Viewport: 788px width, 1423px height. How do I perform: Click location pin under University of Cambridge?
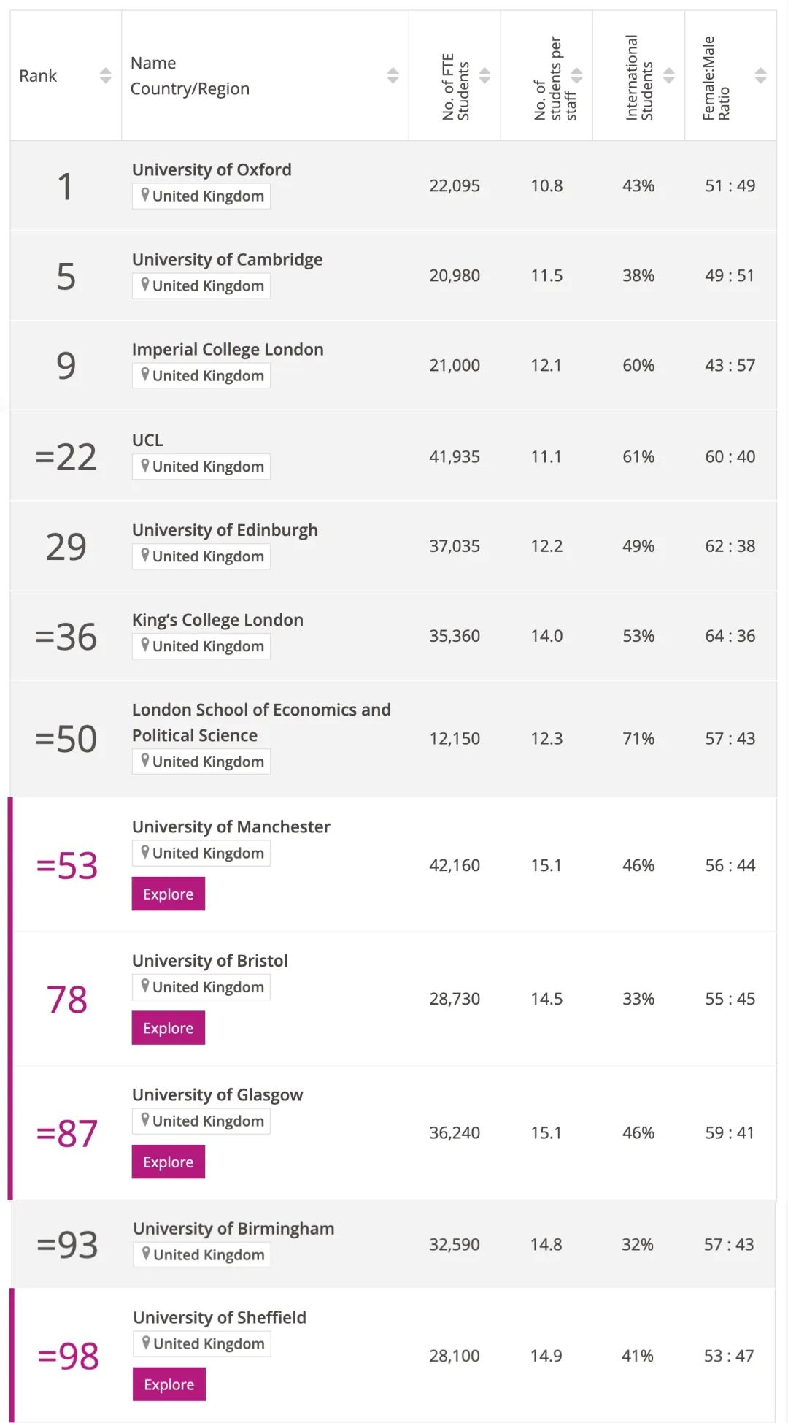(x=145, y=285)
